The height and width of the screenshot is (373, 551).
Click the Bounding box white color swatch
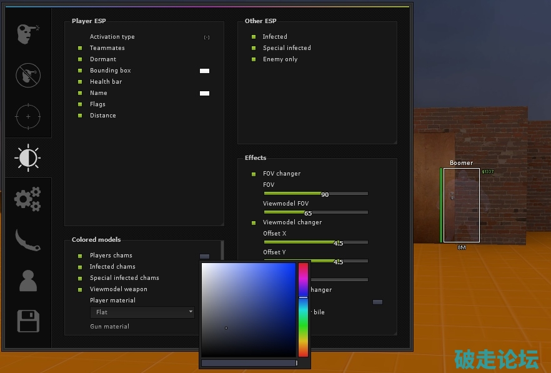204,71
